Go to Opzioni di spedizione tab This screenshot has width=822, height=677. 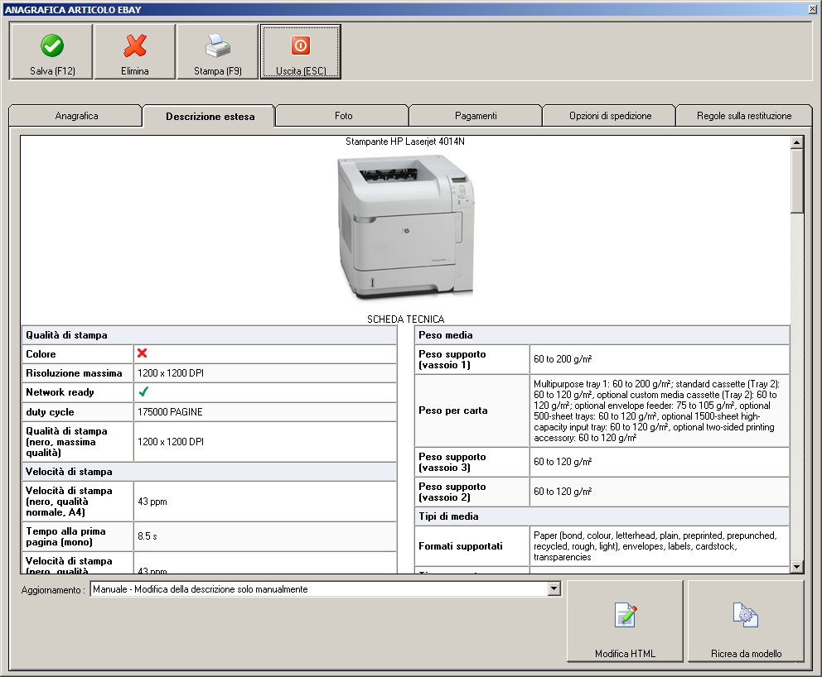tap(610, 116)
